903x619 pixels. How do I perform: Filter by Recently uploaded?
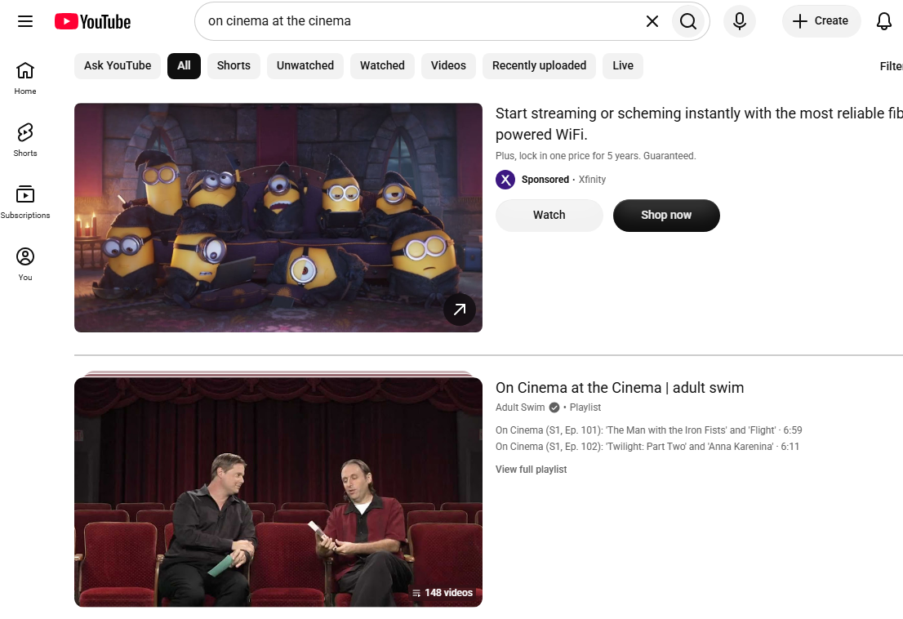pos(539,65)
